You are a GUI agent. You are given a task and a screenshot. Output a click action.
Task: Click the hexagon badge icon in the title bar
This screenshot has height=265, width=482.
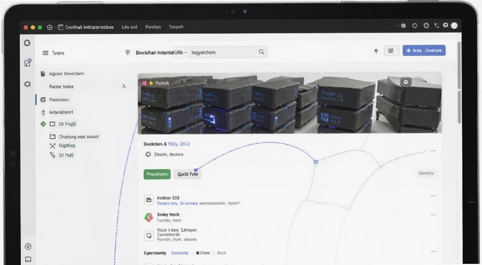click(415, 26)
